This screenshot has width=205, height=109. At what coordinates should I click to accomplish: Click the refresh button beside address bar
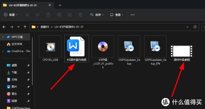195,27
